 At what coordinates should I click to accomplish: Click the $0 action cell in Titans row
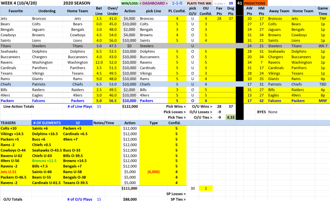click(x=129, y=46)
